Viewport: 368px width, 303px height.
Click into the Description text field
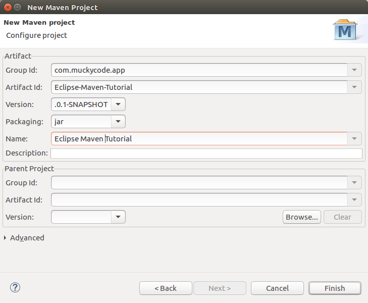click(x=206, y=154)
